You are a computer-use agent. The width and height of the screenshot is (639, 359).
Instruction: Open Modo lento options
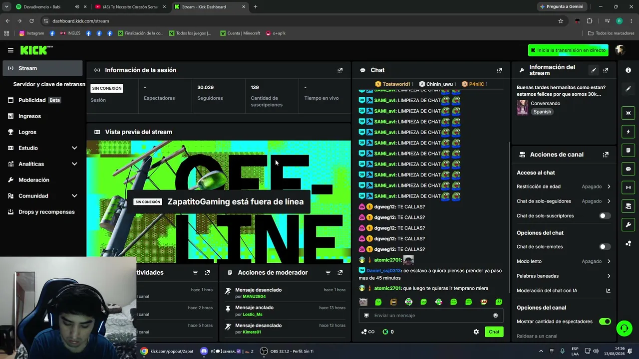pyautogui.click(x=564, y=261)
